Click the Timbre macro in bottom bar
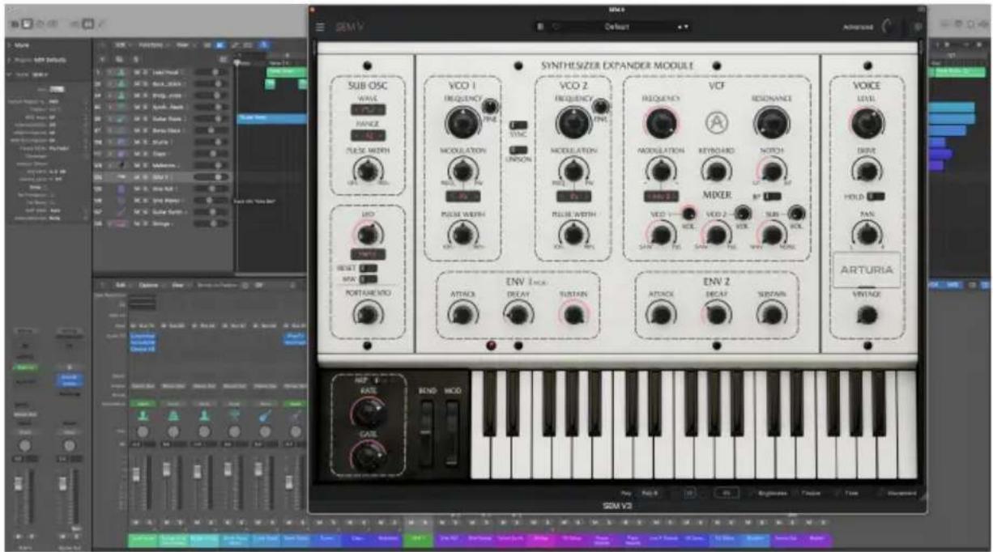The height and width of the screenshot is (552, 993). pyautogui.click(x=810, y=492)
